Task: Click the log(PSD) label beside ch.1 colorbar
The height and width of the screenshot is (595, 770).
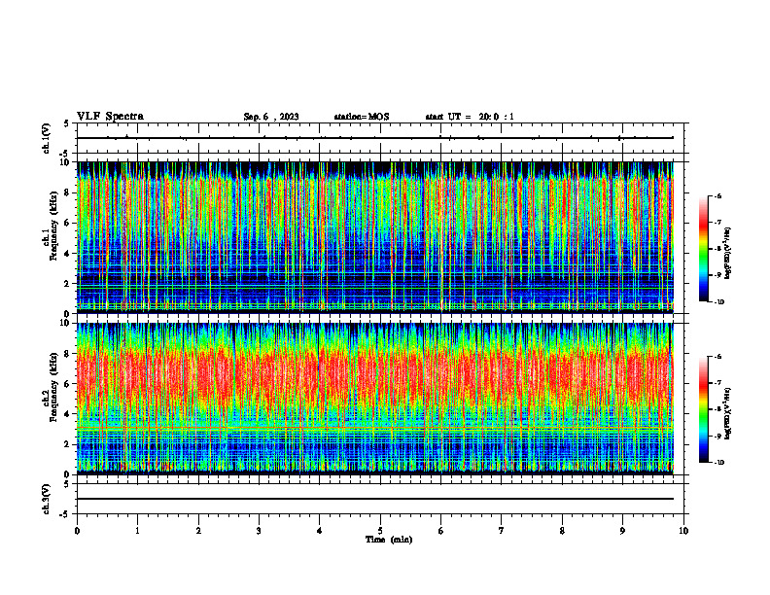Action: [728, 254]
